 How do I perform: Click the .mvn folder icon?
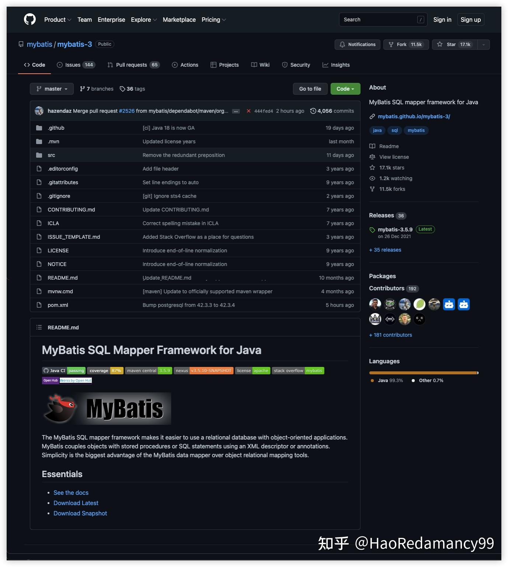click(39, 141)
